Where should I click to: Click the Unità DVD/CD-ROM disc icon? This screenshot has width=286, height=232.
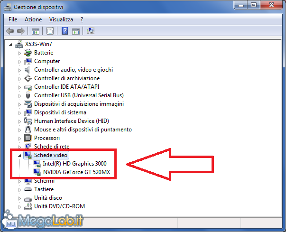click(x=28, y=206)
